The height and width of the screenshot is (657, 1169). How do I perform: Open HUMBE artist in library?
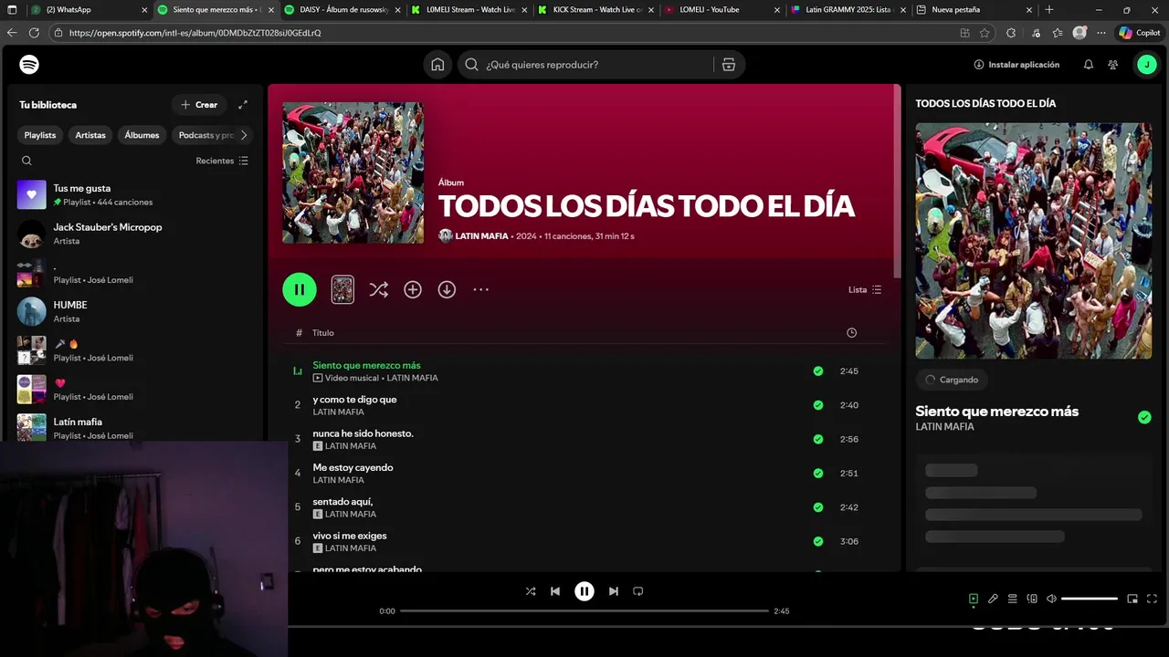[135, 311]
